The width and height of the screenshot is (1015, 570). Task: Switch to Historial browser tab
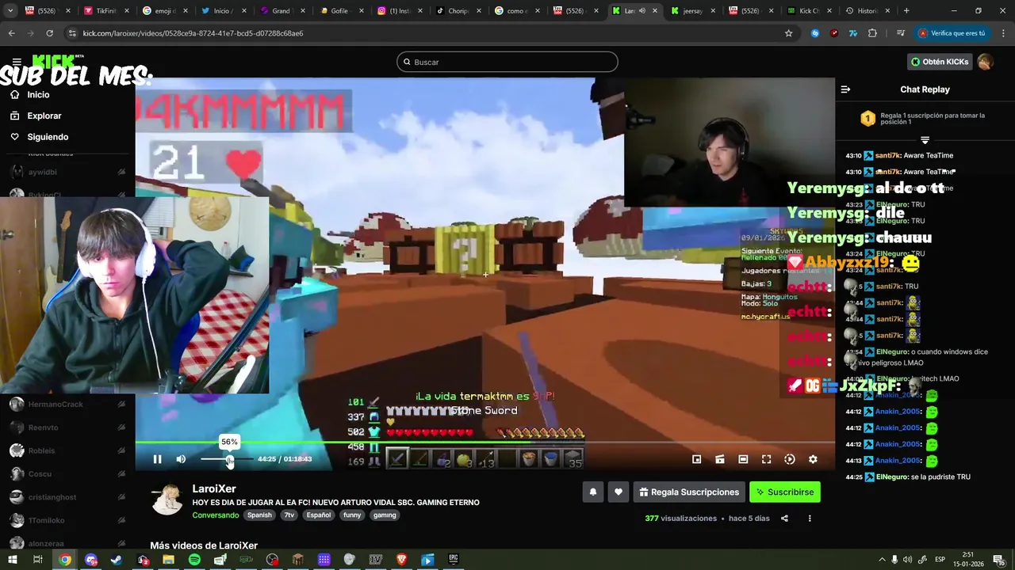(867, 11)
